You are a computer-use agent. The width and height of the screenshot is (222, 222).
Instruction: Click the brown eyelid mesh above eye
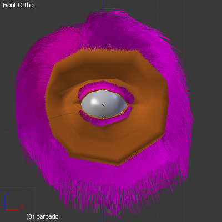point(109,68)
